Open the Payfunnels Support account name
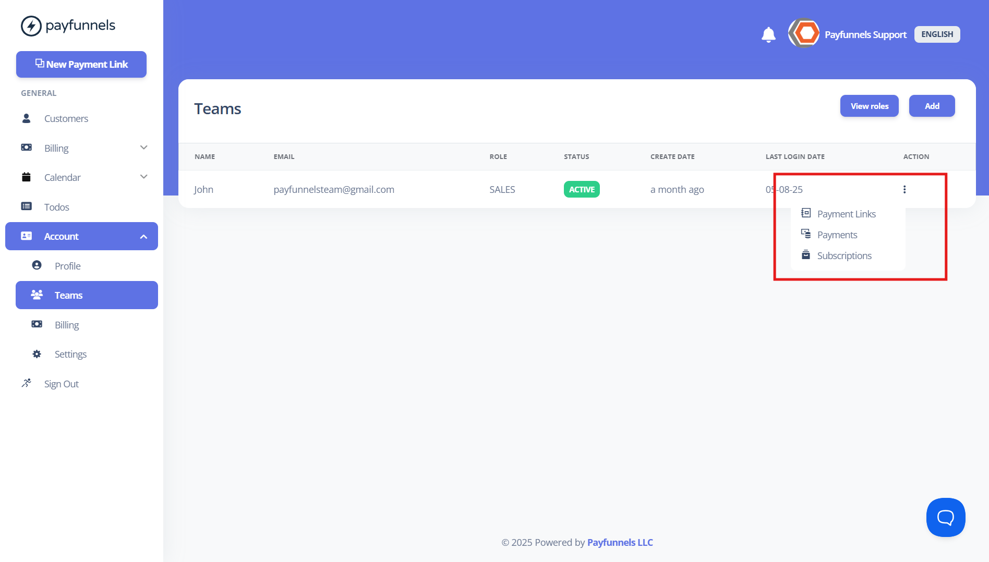 [x=865, y=34]
